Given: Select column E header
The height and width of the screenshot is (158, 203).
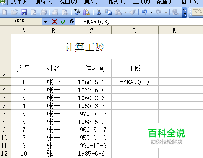Looking at the screenshot, I should [x=174, y=31].
